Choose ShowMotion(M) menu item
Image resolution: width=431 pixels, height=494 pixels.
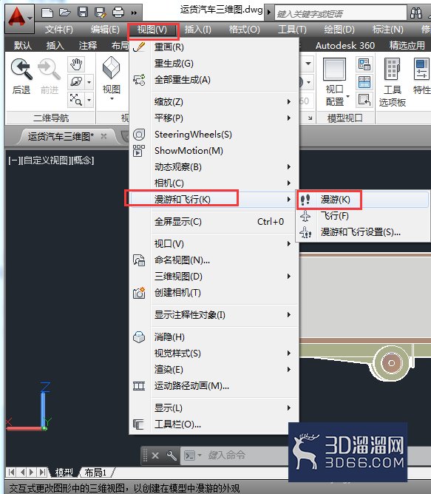tap(214, 151)
